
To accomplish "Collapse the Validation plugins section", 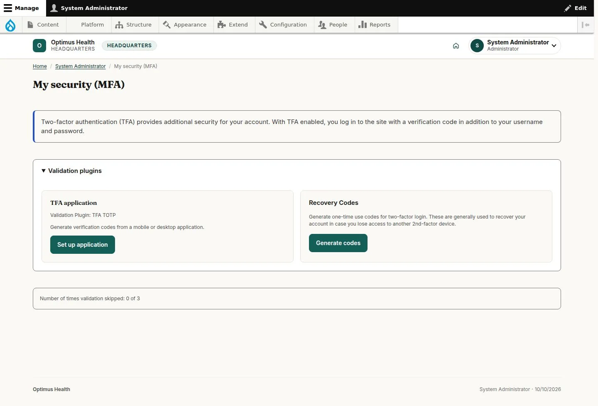I will [71, 171].
